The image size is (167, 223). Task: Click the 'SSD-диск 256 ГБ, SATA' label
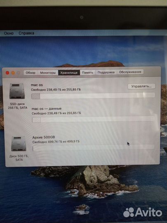click(x=17, y=106)
